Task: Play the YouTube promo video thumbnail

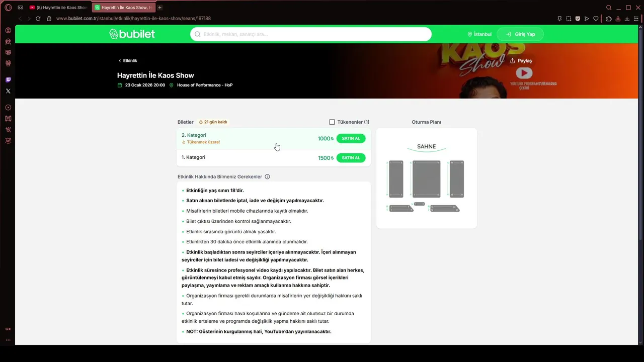Action: (524, 73)
